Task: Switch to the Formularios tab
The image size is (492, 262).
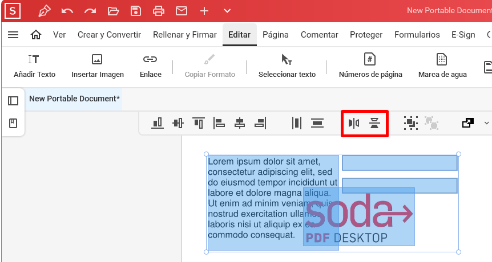Action: coord(417,34)
